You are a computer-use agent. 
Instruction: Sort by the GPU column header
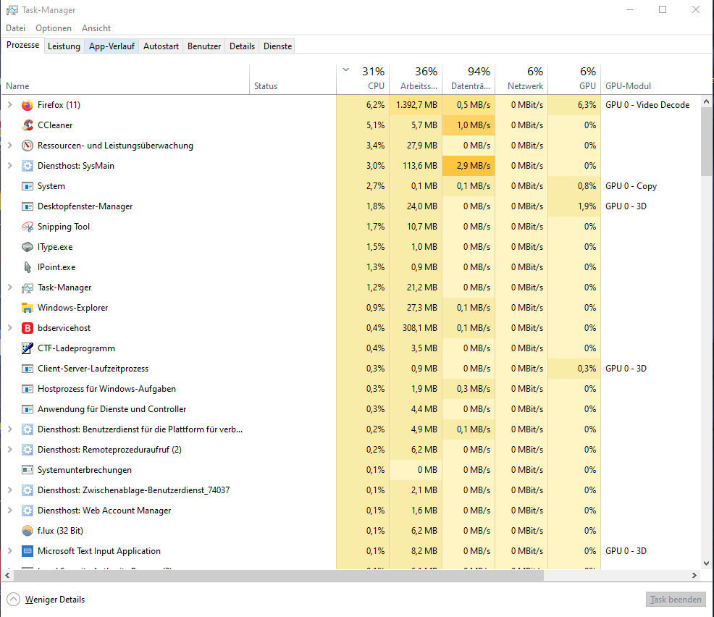click(x=574, y=79)
